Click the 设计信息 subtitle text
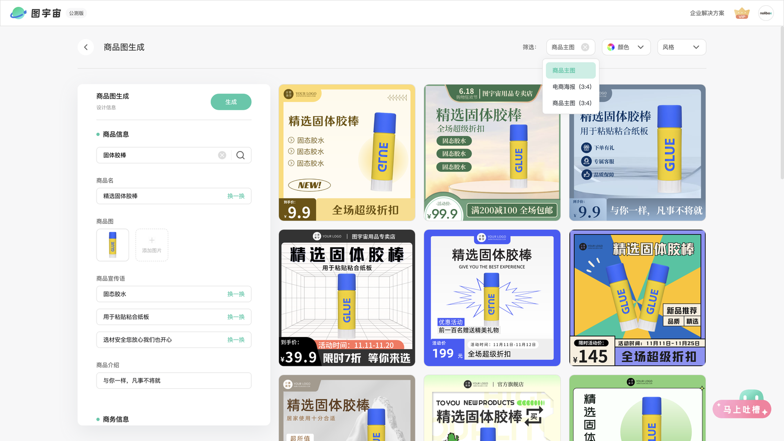 [106, 108]
